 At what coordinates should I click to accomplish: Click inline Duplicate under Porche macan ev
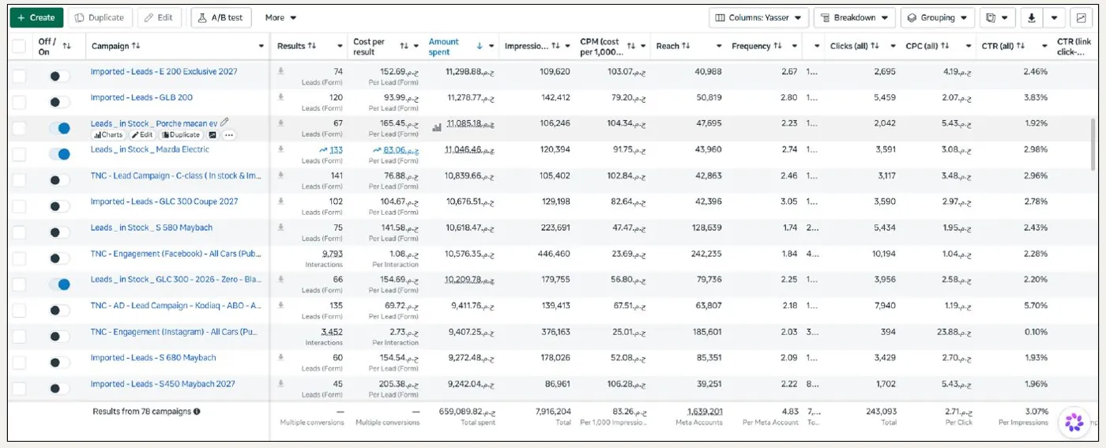[x=182, y=135]
